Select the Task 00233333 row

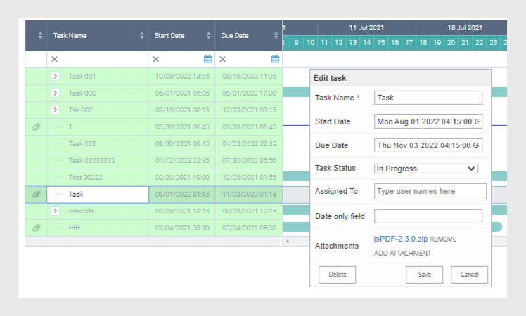point(153,160)
